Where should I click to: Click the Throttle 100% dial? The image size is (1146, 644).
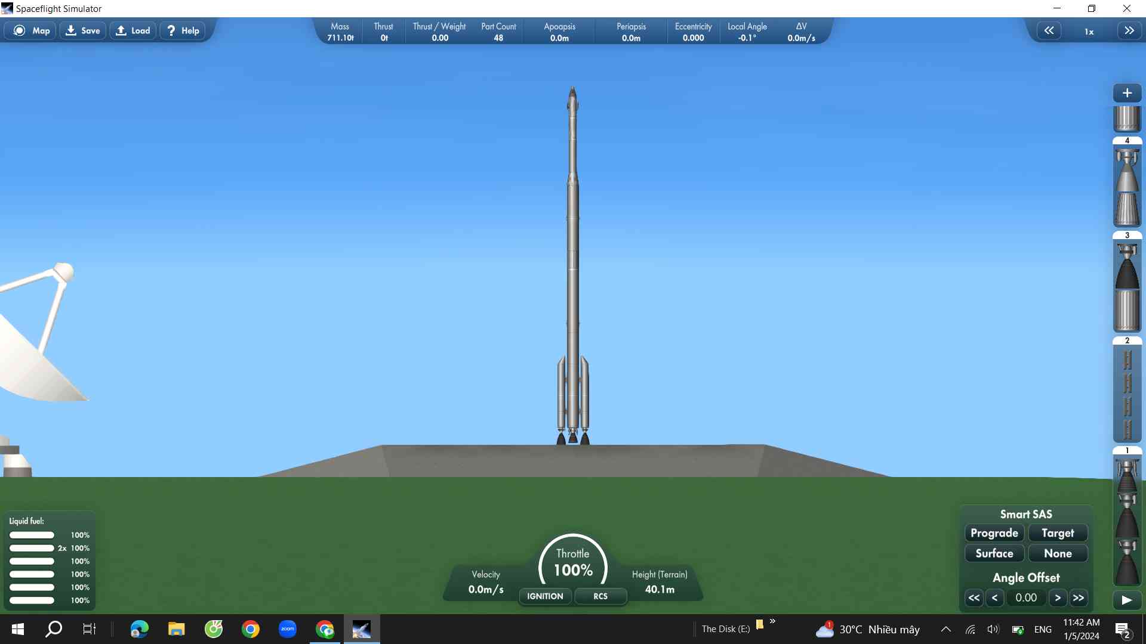573,563
